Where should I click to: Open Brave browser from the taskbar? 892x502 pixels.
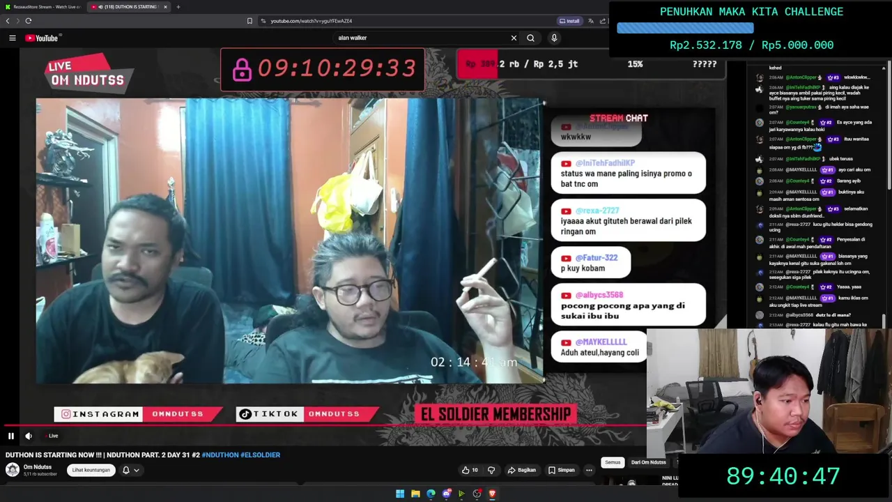492,494
